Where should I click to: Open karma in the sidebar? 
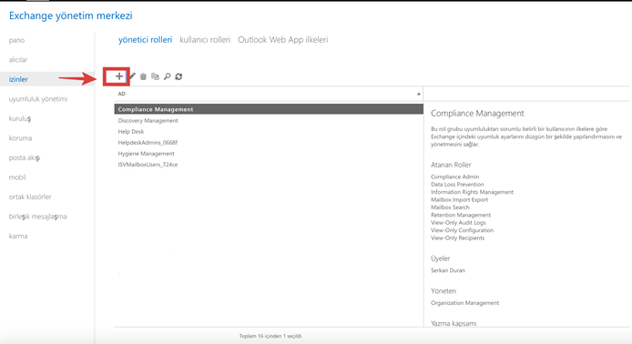click(x=18, y=236)
